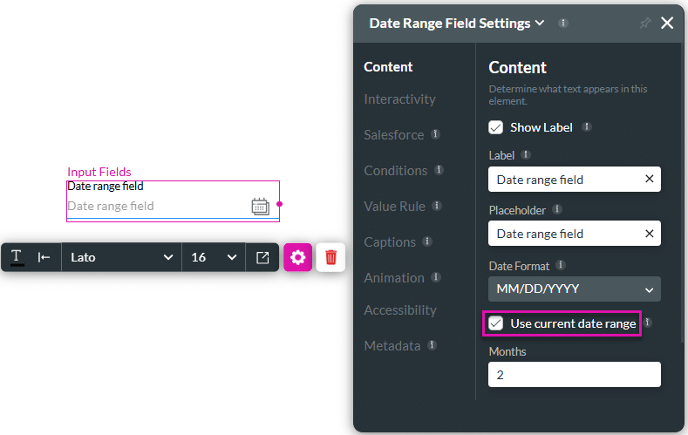Open the MM/DD/YYYY date format dropdown
This screenshot has width=688, height=435.
[575, 289]
